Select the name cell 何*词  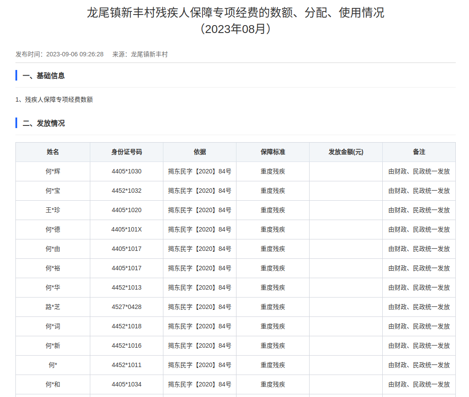pos(53,327)
